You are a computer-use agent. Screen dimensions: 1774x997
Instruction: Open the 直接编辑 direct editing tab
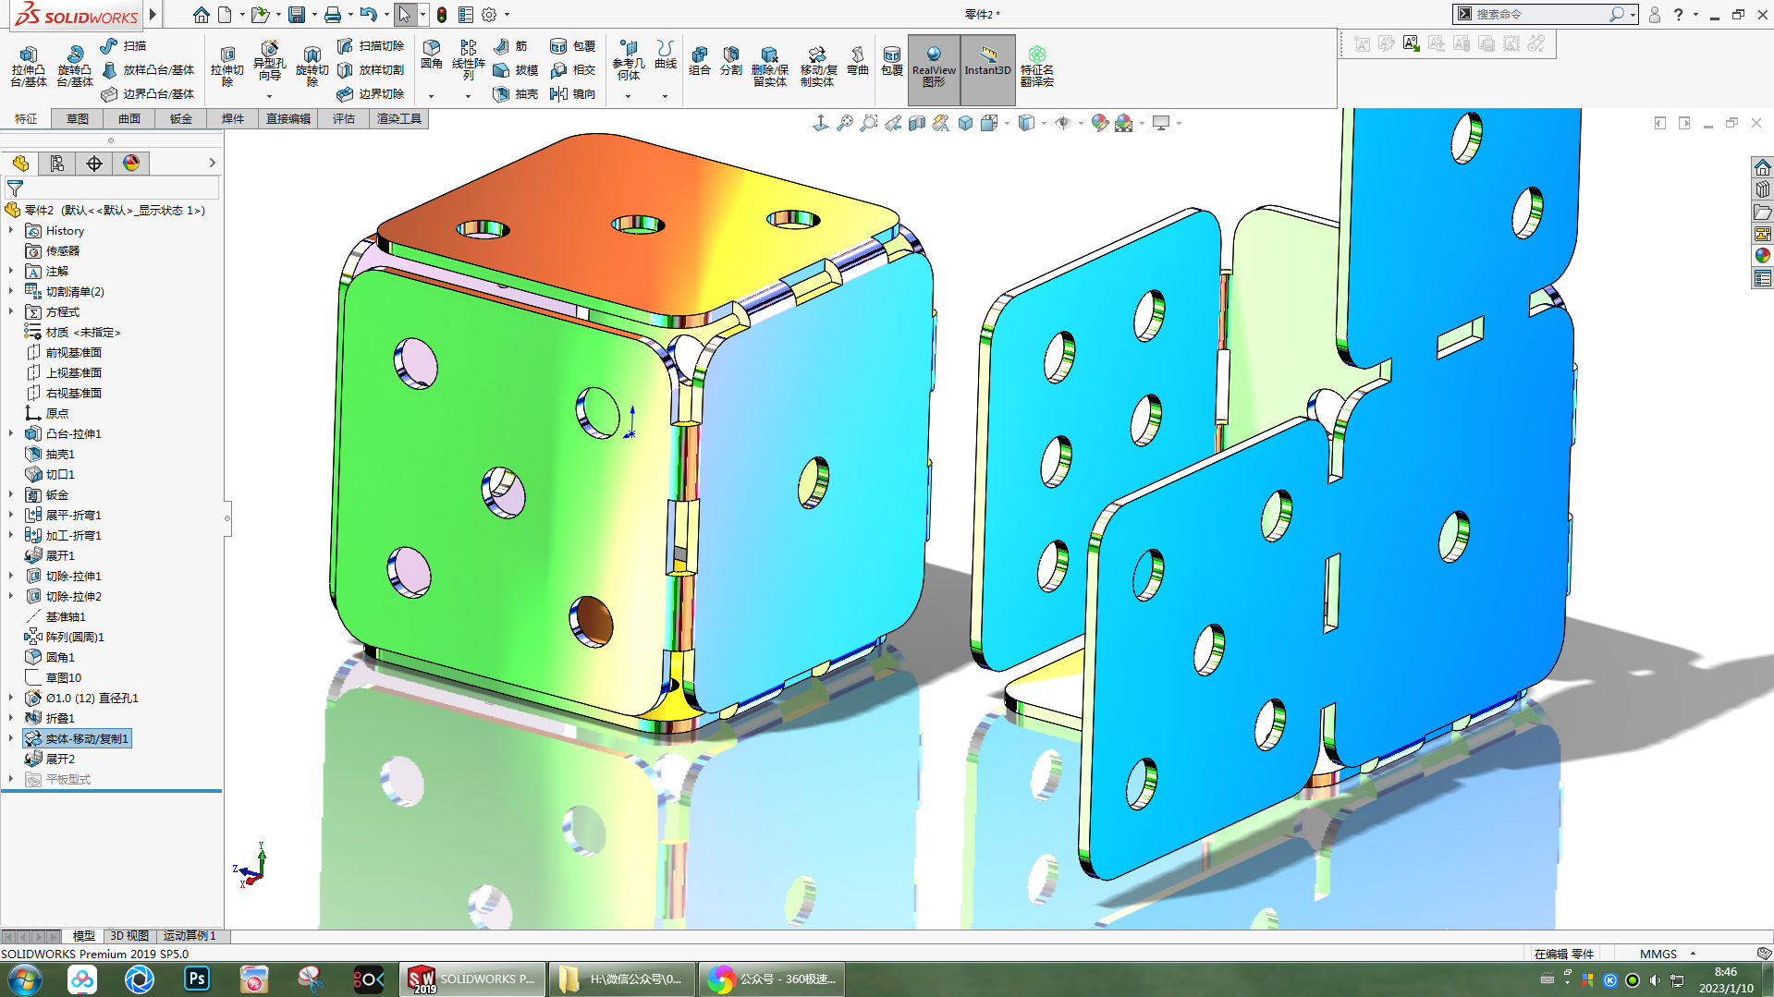pos(288,118)
